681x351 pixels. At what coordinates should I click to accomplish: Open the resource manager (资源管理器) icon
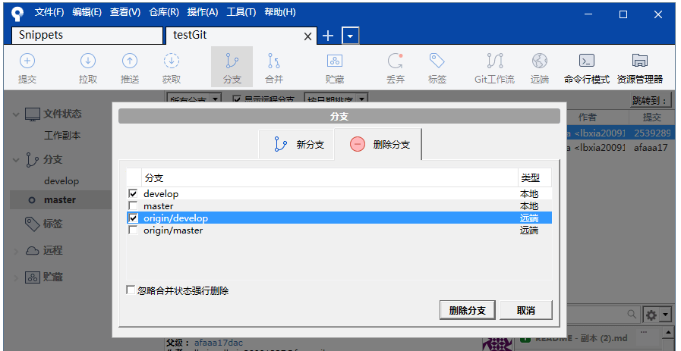[640, 61]
